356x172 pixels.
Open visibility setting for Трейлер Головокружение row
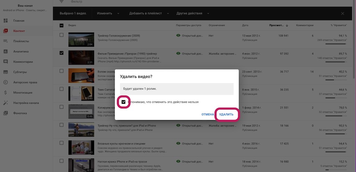tap(189, 36)
